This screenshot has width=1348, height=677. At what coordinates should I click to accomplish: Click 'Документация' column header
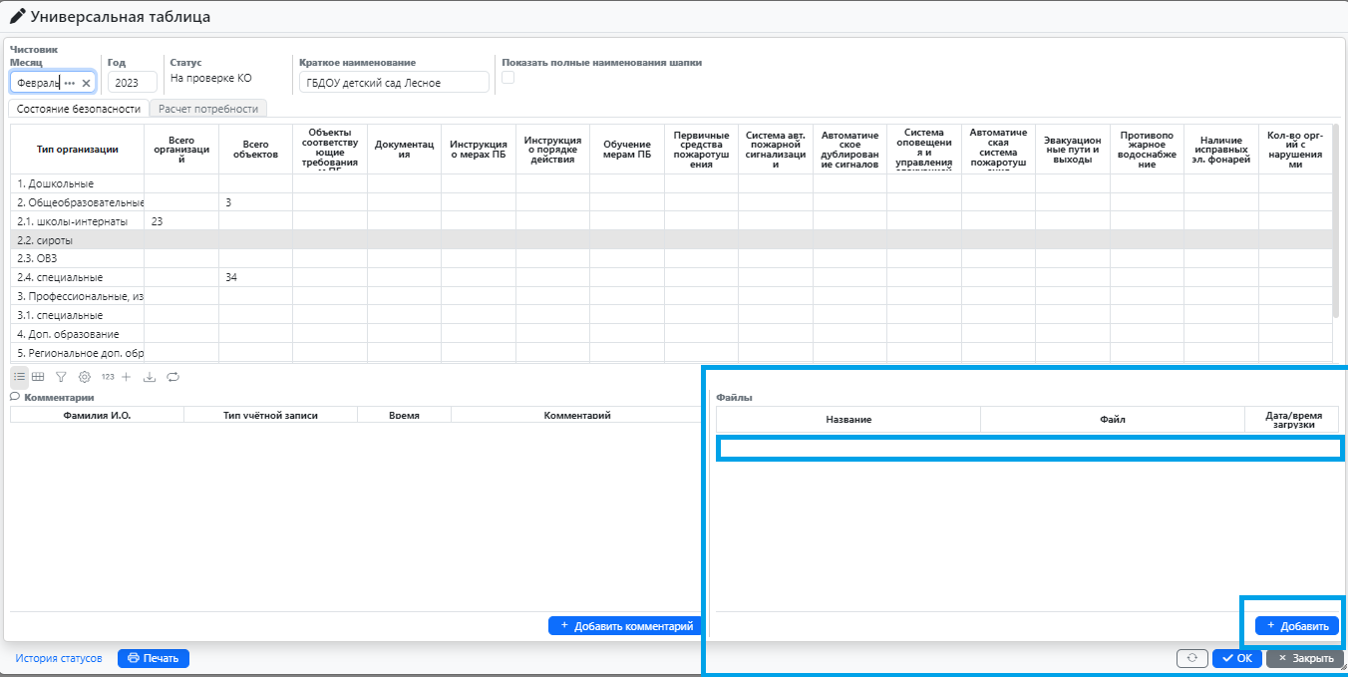[x=404, y=150]
